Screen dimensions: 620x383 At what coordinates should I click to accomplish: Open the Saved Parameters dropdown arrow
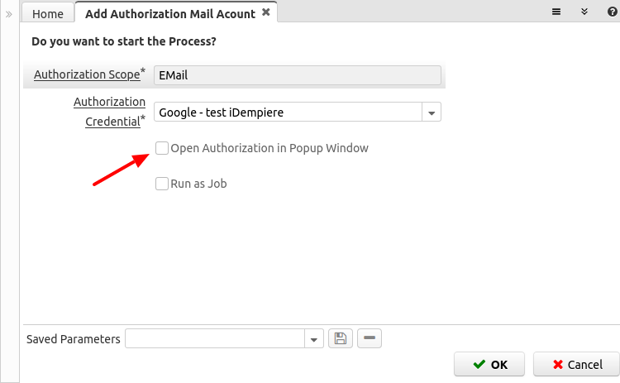coord(314,339)
